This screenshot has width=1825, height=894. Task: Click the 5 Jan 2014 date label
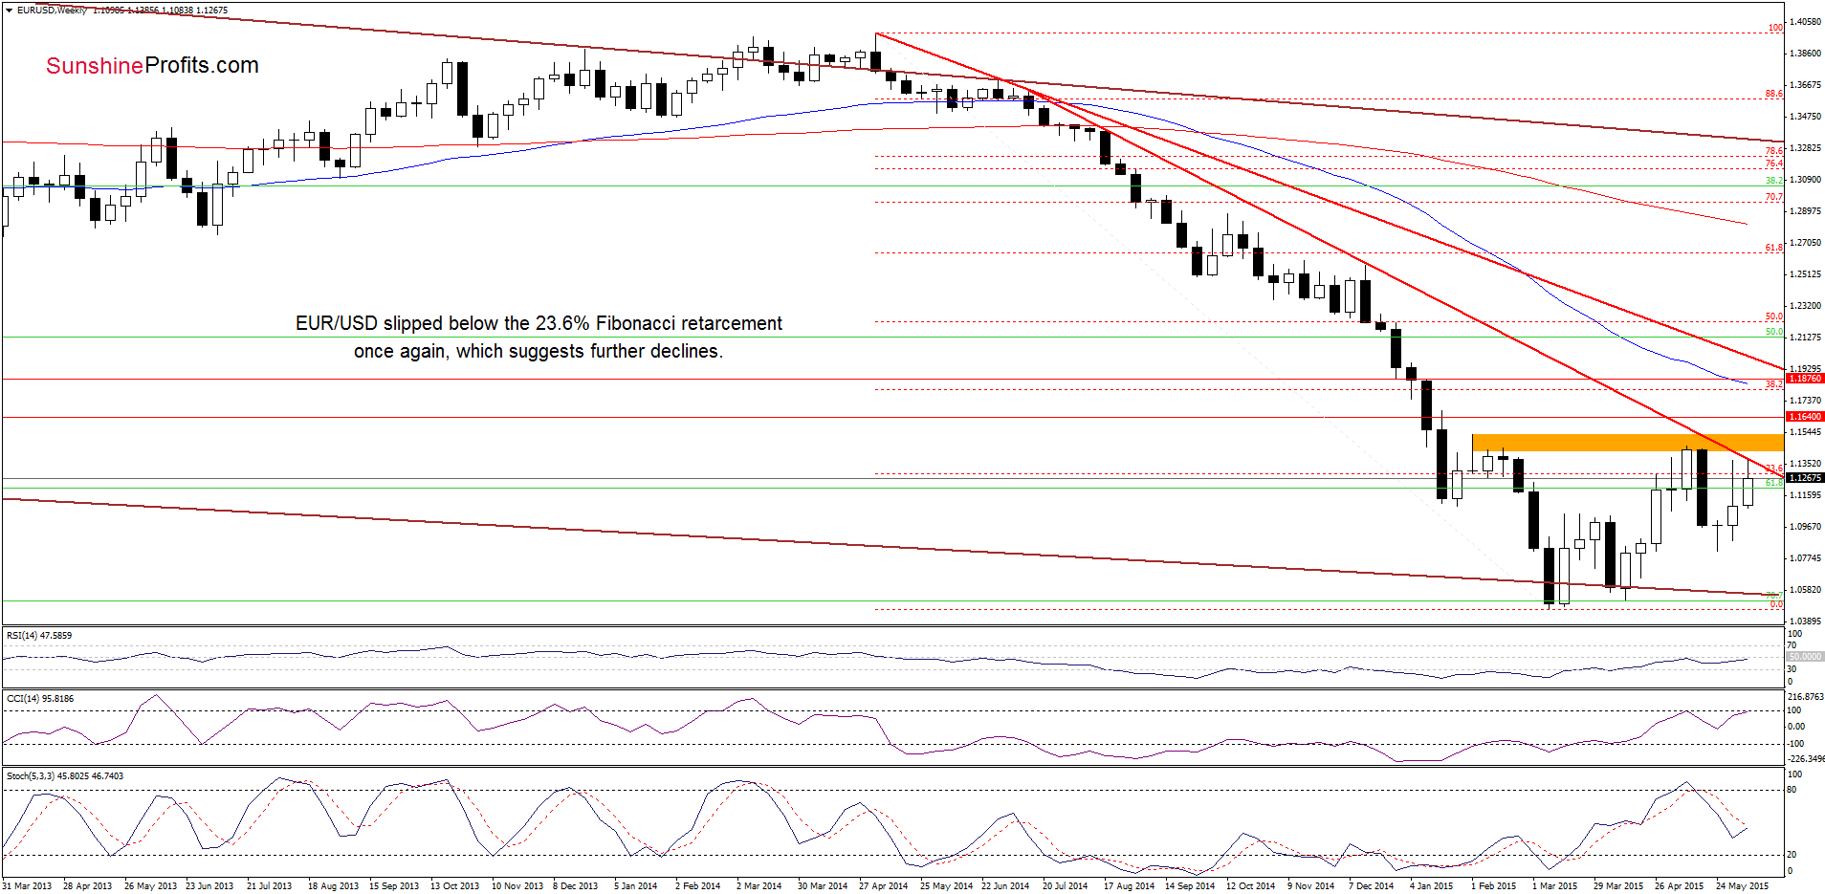[x=636, y=886]
